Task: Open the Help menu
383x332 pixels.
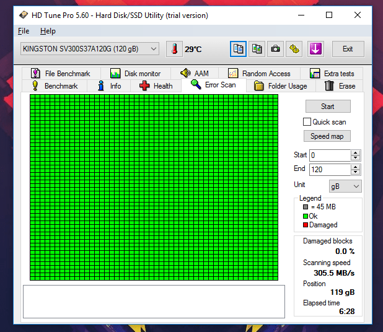Action: (48, 31)
